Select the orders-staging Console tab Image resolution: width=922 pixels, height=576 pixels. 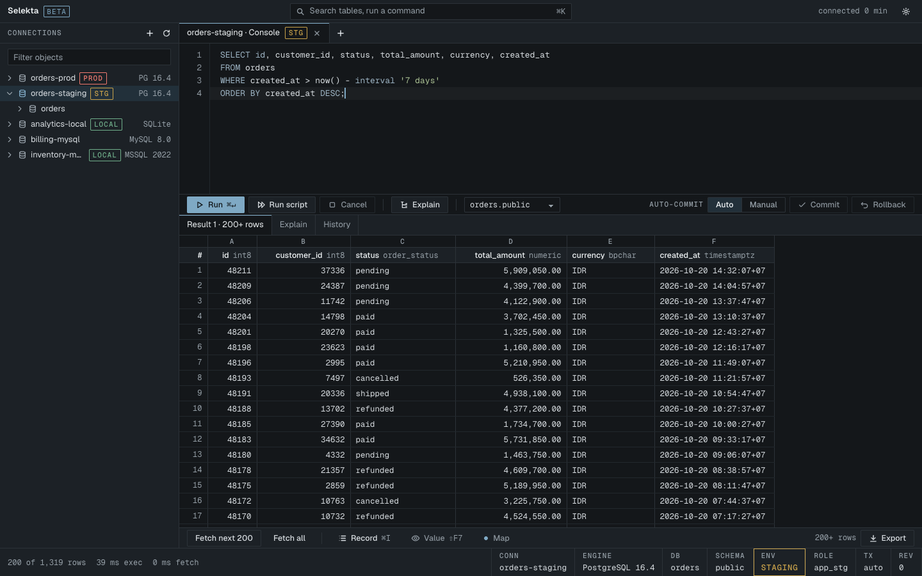tap(254, 33)
